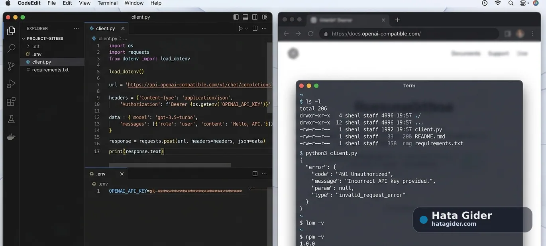Open the View menu
546x246 pixels.
tap(84, 3)
